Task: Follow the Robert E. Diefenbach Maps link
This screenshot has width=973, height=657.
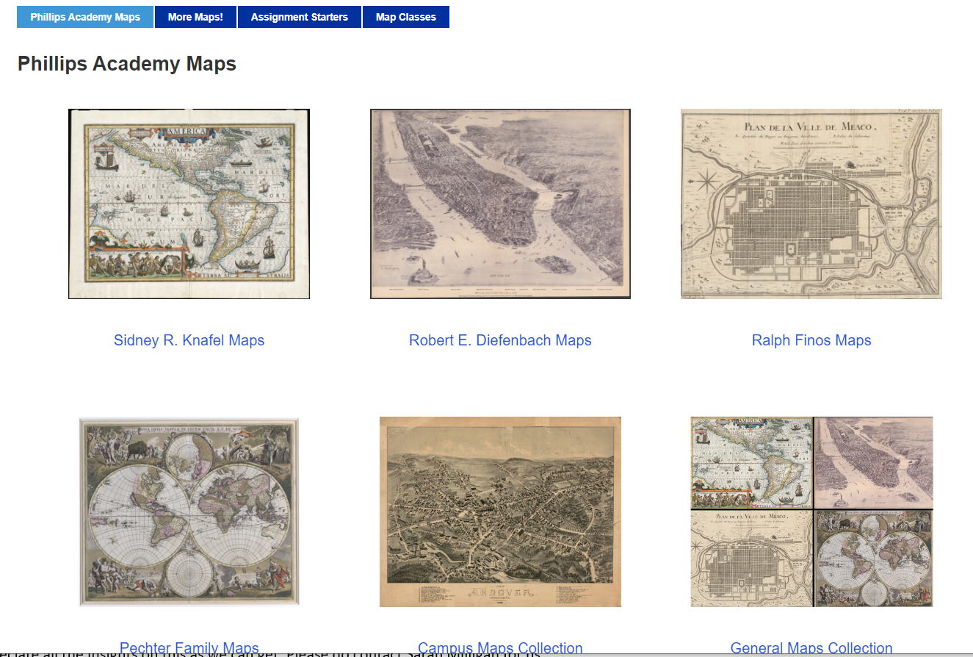Action: coord(500,340)
